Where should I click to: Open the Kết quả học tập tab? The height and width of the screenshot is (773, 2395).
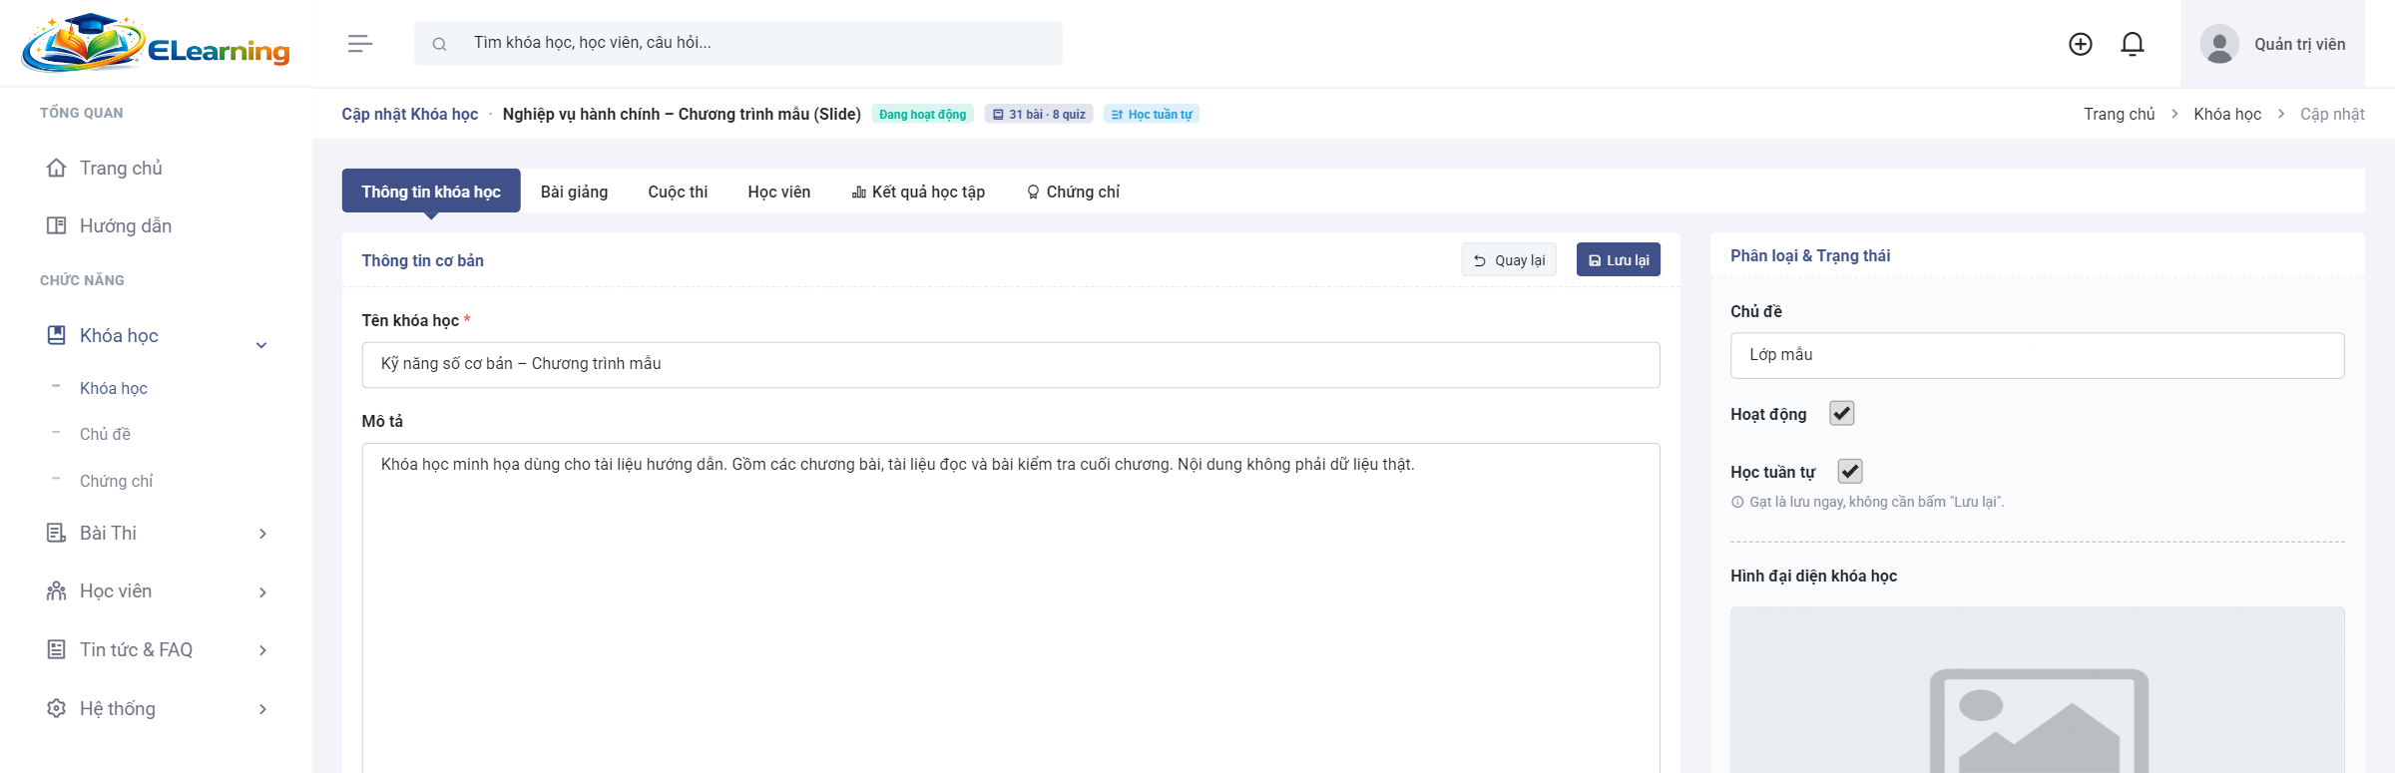click(x=918, y=192)
